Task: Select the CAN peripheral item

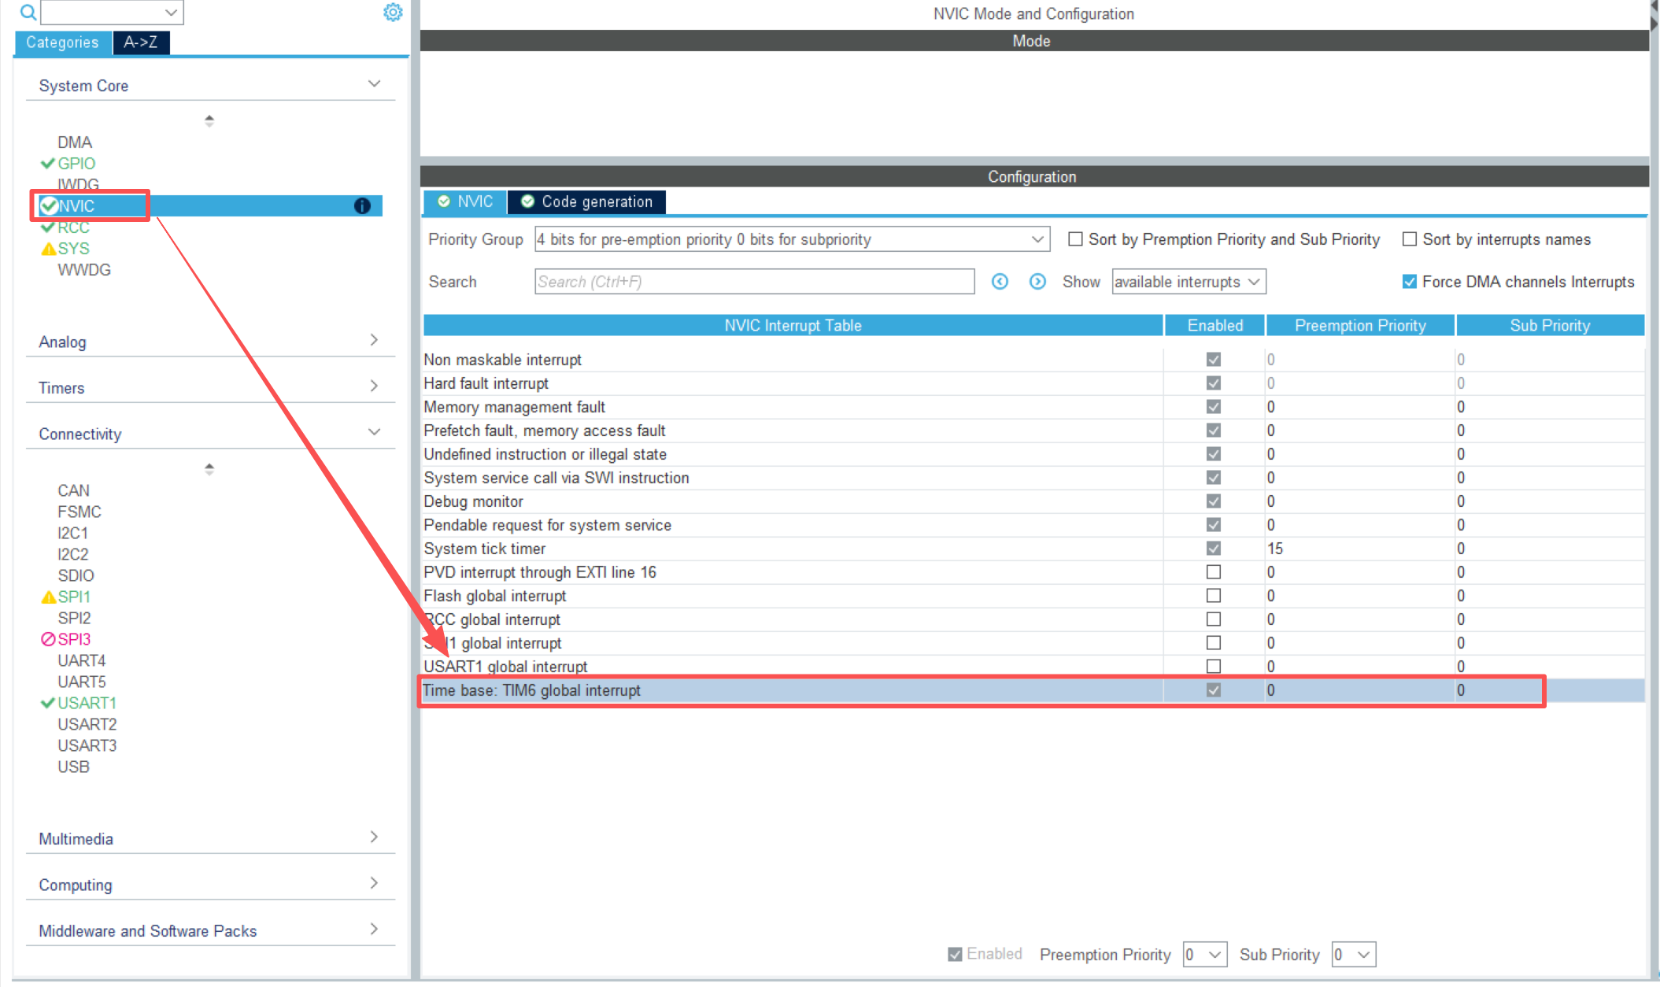Action: (74, 490)
